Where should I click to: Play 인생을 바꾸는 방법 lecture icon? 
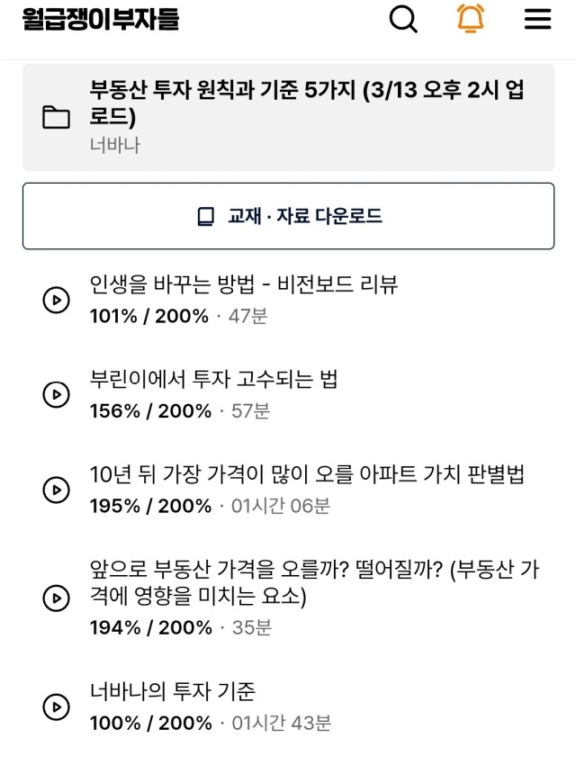56,300
